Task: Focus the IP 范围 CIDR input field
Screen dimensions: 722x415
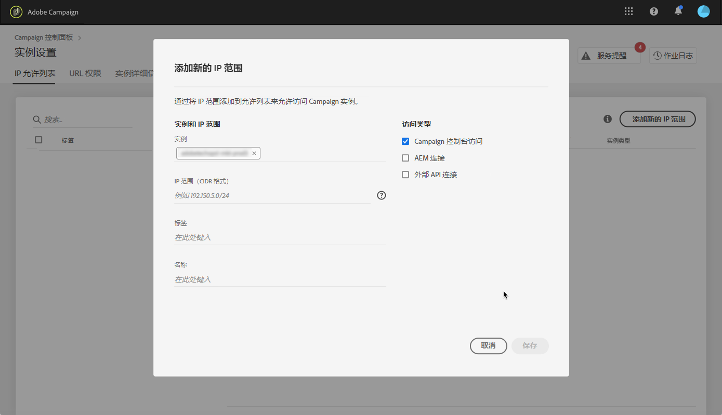Action: (x=272, y=196)
